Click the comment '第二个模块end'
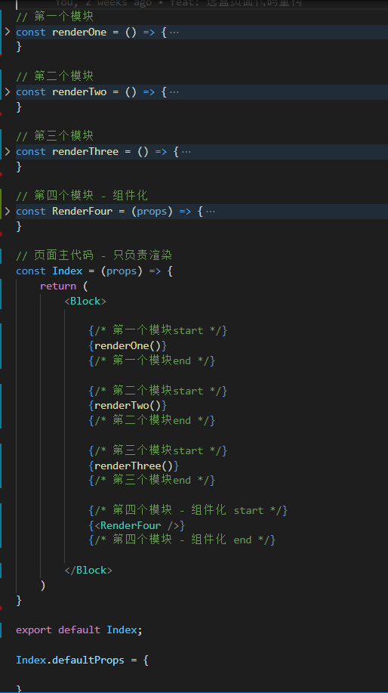 point(152,420)
